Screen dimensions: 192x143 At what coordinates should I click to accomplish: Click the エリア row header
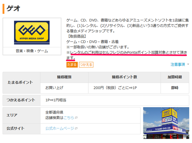(x=21, y=115)
